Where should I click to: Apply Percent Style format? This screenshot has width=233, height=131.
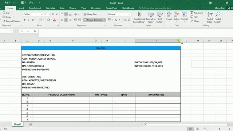click(x=116, y=20)
